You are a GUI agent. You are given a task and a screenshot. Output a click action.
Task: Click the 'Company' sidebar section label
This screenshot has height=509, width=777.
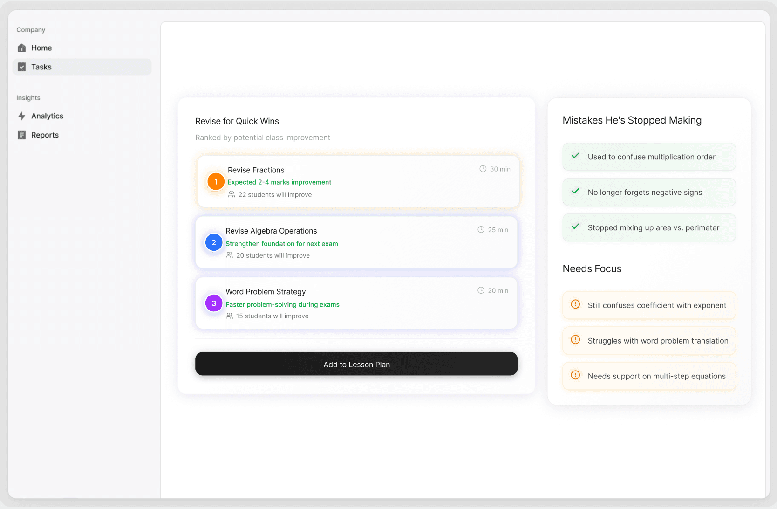click(x=31, y=30)
